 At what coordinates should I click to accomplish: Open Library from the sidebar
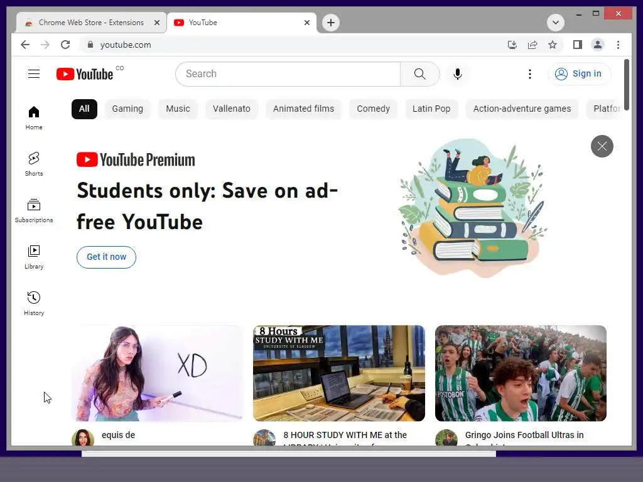[34, 257]
